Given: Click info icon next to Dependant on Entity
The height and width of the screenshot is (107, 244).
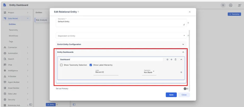Looking at the screenshot, I should [188, 36].
